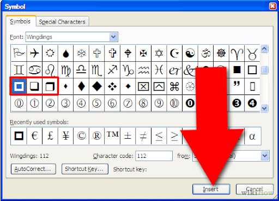This screenshot has width=279, height=201.
Task: Choose recent euro sign symbol
Action: point(34,136)
